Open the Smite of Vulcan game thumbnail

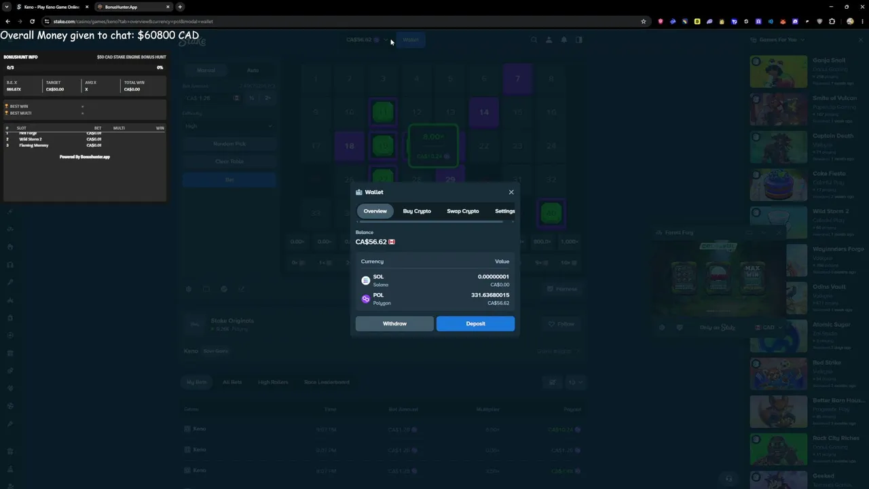click(x=779, y=109)
